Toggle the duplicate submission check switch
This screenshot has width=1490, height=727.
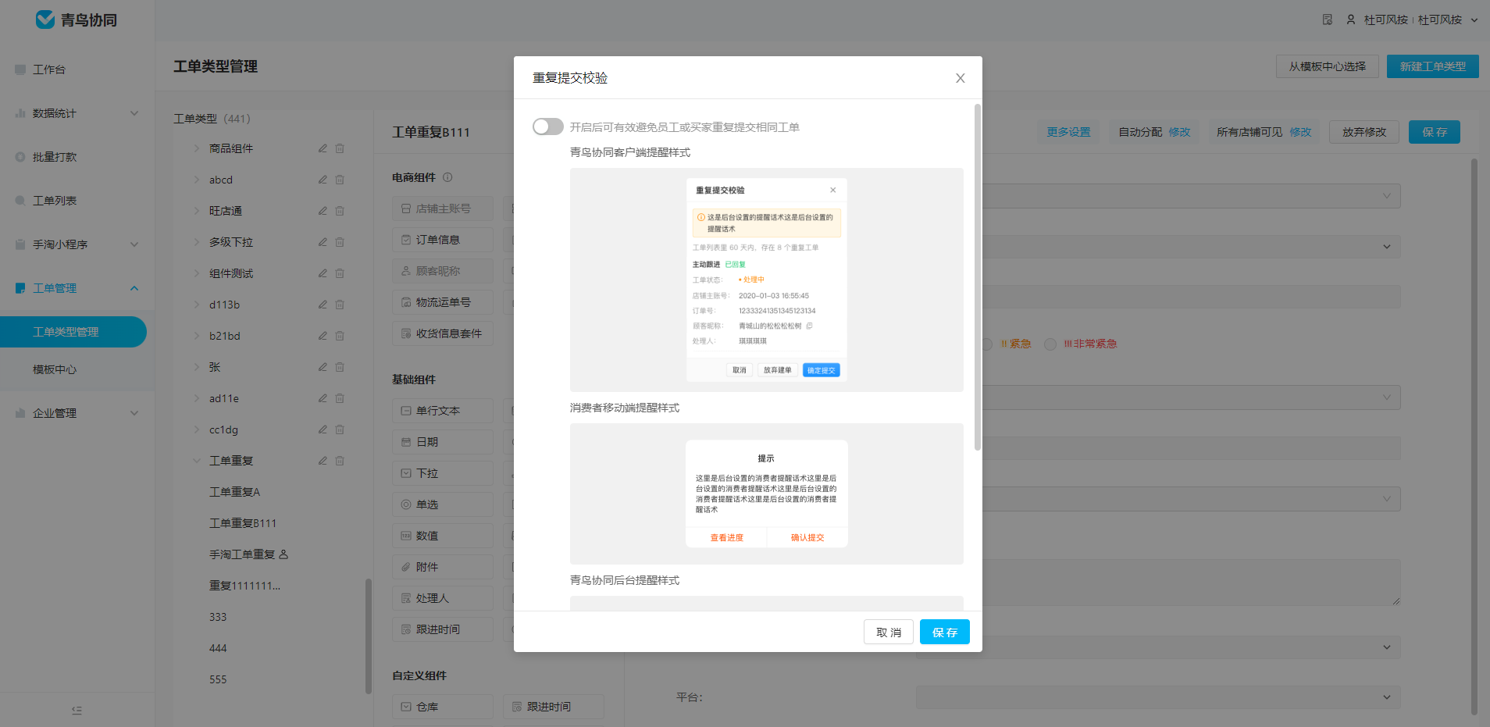click(x=547, y=127)
